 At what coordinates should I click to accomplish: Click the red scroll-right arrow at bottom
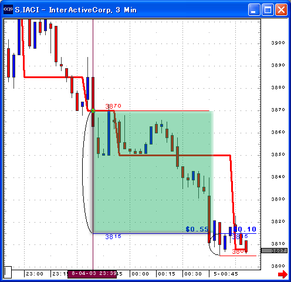(x=283, y=274)
